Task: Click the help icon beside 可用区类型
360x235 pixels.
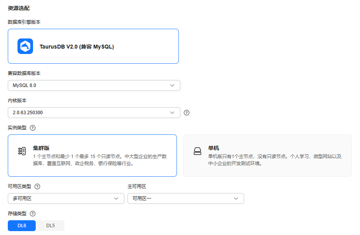Action: click(37, 186)
